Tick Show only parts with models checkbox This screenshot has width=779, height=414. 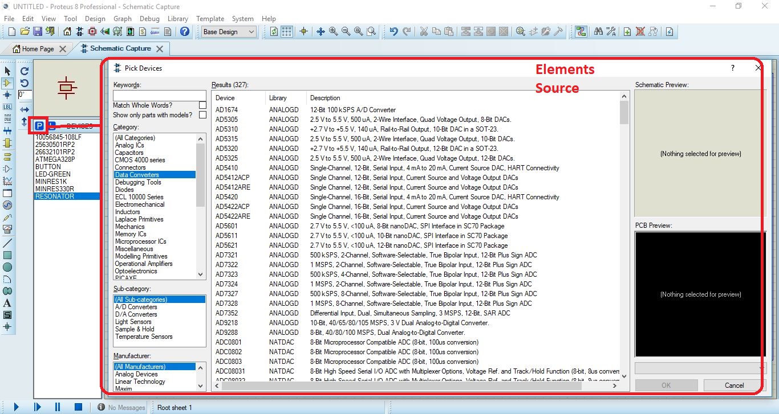click(x=202, y=115)
